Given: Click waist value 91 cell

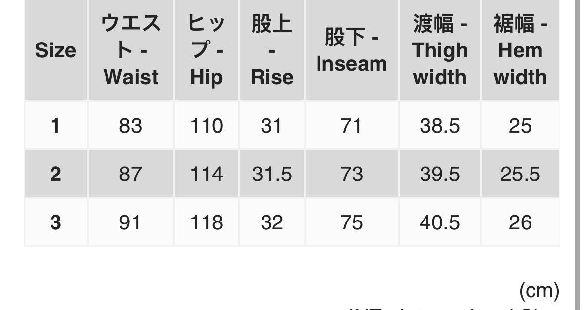Looking at the screenshot, I should point(131,222).
